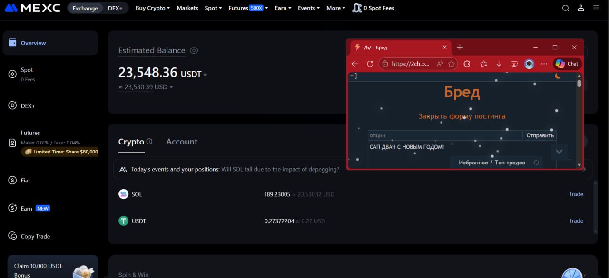This screenshot has height=278, width=609.
Task: Select the Account tab
Action: [182, 142]
